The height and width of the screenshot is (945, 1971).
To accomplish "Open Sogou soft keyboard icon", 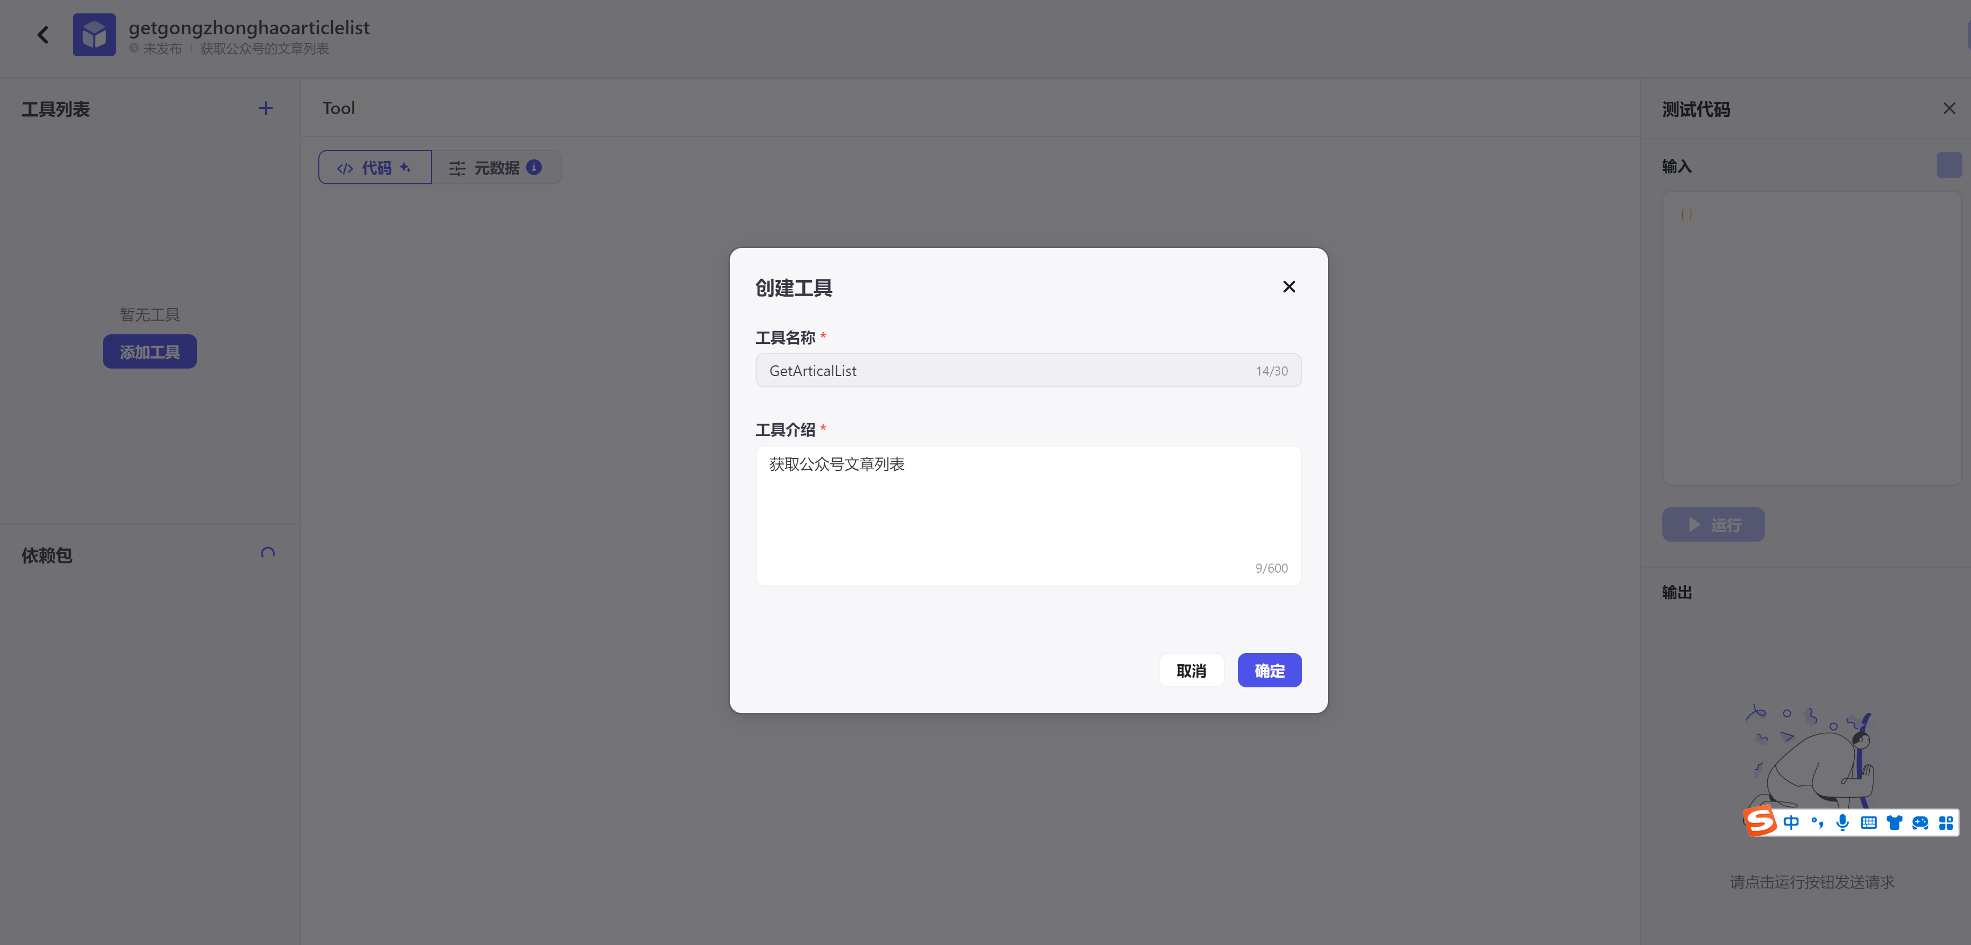I will pos(1869,822).
